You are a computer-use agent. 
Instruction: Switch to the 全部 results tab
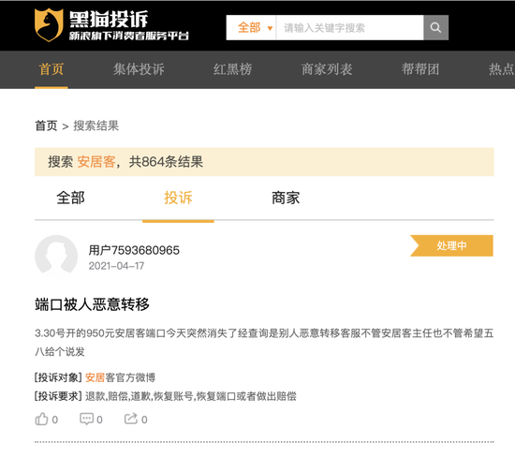70,199
